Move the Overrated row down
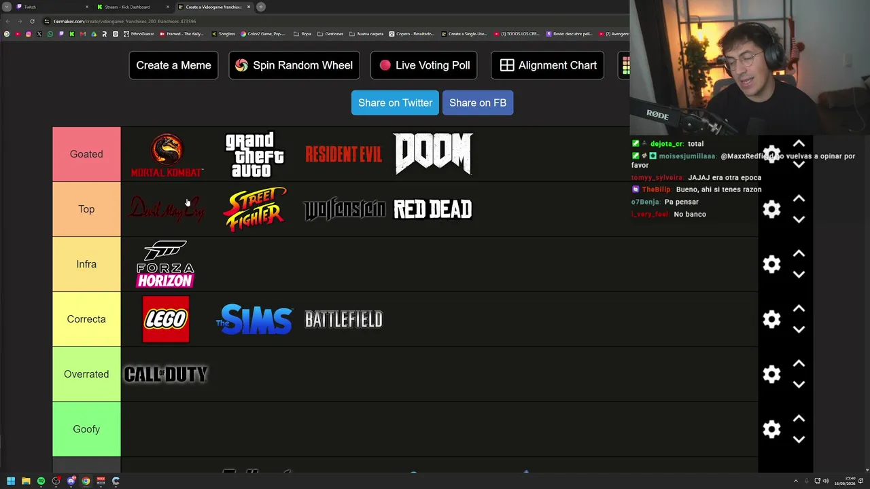Screen dimensions: 870x489 click(x=799, y=384)
